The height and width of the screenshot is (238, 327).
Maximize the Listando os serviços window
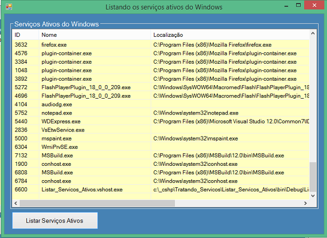pos(299,5)
